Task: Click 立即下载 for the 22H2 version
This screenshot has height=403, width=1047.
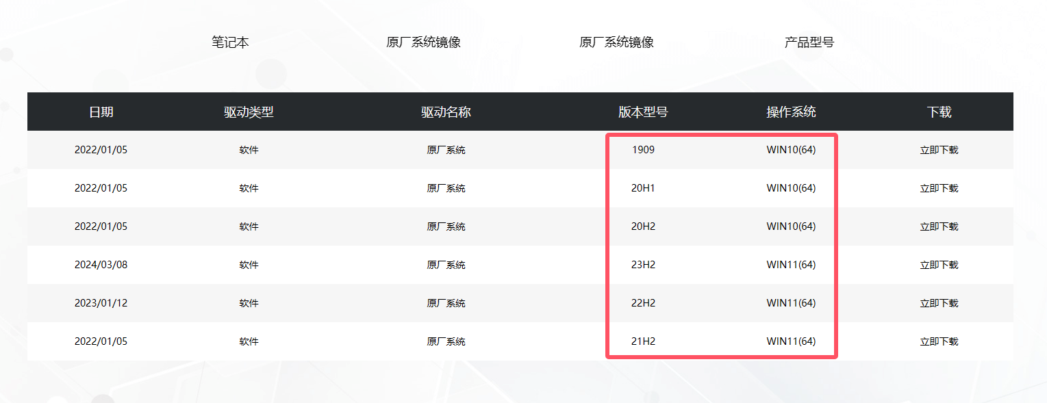Action: (939, 303)
